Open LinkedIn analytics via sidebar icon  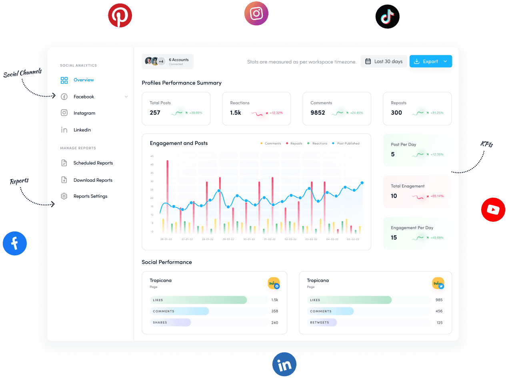click(x=64, y=129)
